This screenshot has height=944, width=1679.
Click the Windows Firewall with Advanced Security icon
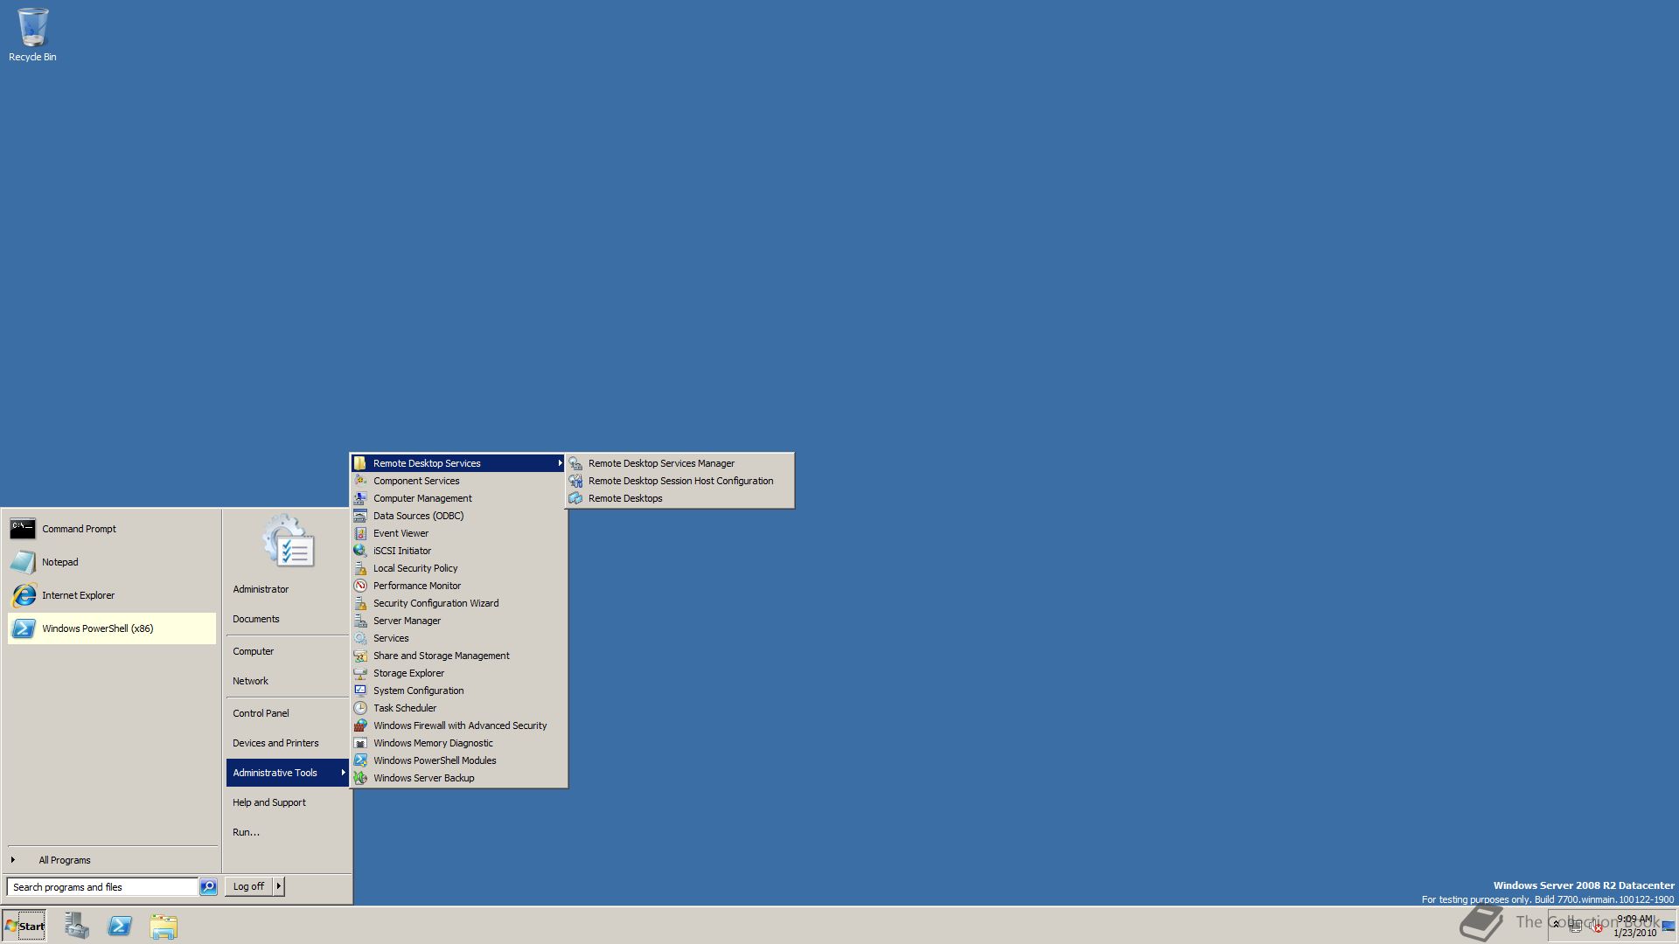360,725
